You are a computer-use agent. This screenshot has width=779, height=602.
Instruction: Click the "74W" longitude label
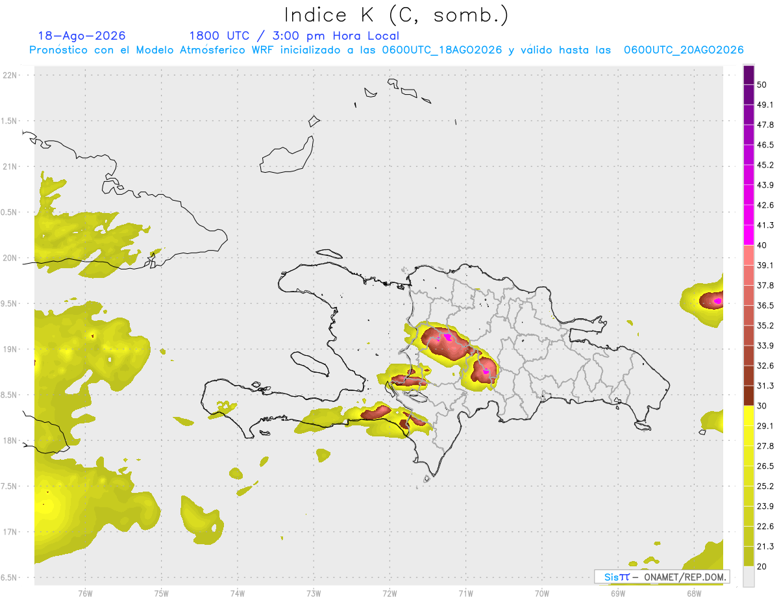[238, 594]
